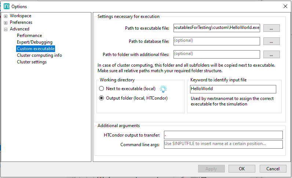
Task: Select Next to executable (local) option
Action: tap(102, 89)
